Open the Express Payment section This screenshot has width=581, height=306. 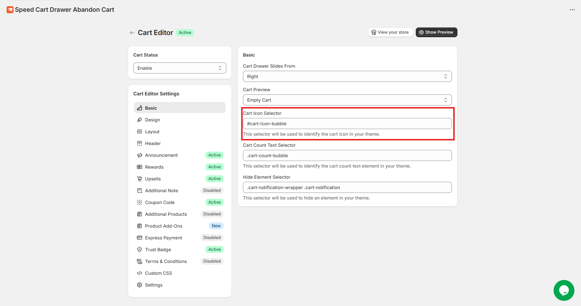point(163,238)
